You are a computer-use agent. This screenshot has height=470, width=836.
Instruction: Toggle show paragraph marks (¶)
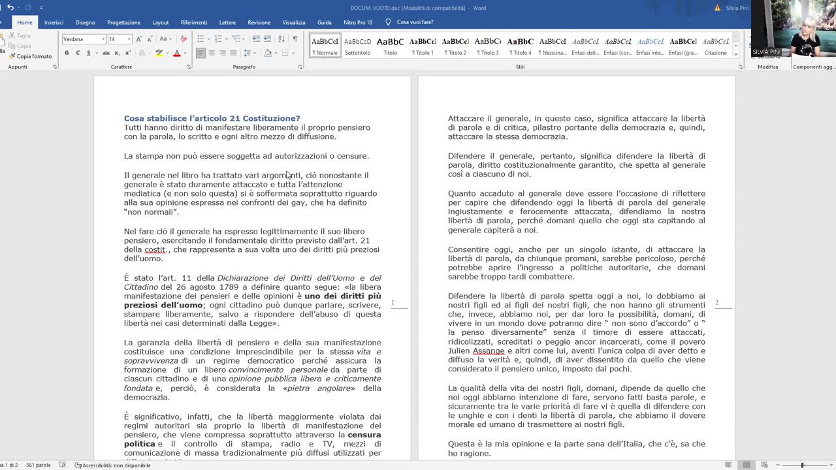(295, 39)
